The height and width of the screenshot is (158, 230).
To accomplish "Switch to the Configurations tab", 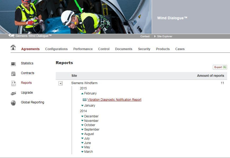I will (x=56, y=49).
